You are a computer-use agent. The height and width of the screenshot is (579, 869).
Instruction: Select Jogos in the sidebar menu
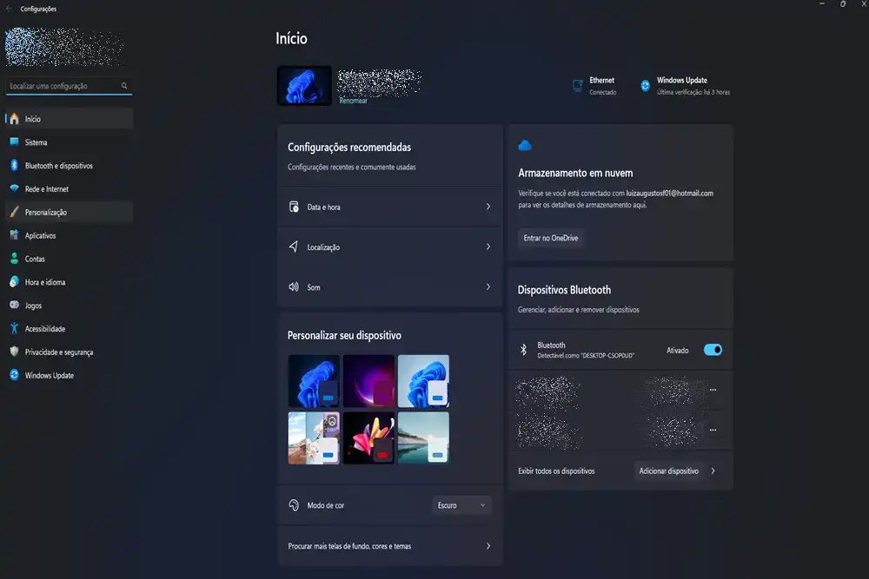pos(34,306)
